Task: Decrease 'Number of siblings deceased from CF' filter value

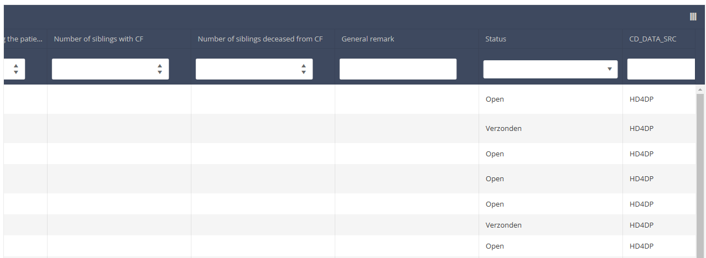Action: tap(303, 72)
